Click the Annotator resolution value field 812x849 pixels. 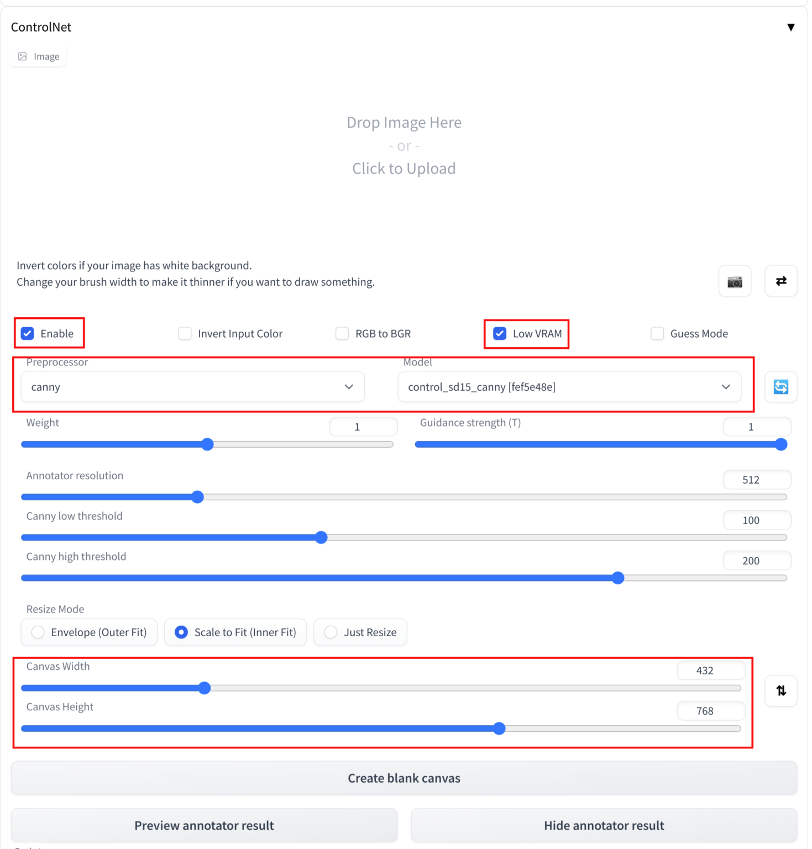coord(757,479)
